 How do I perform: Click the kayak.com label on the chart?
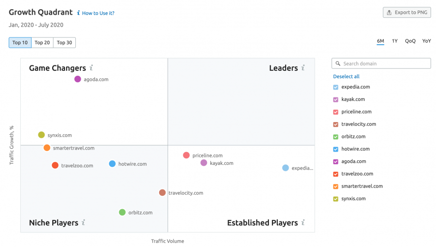(x=222, y=163)
